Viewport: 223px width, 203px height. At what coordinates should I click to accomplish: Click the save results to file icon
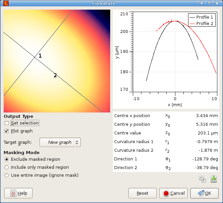(214, 179)
